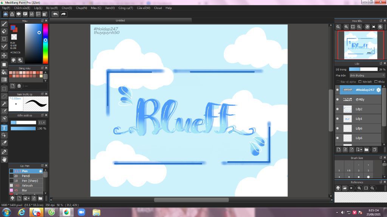Open settings gear for Pen brush

pos(41,171)
